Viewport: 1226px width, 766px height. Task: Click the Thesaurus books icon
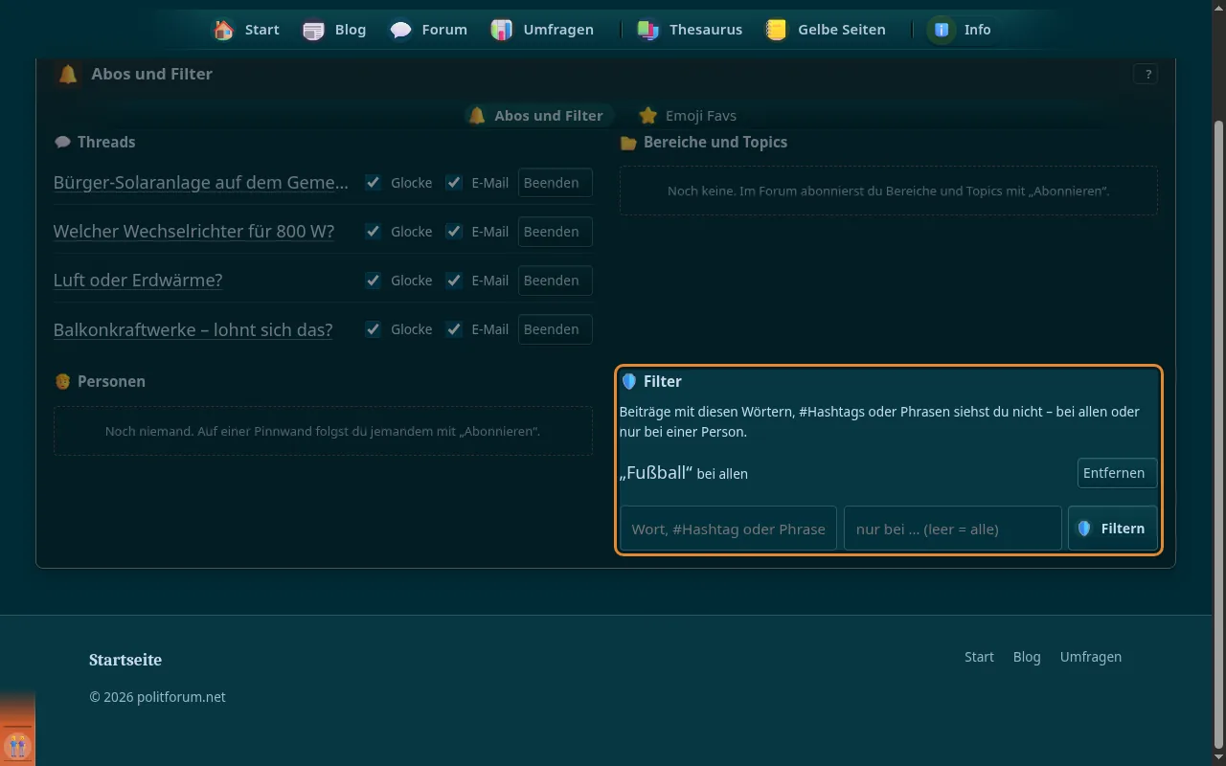tap(648, 30)
